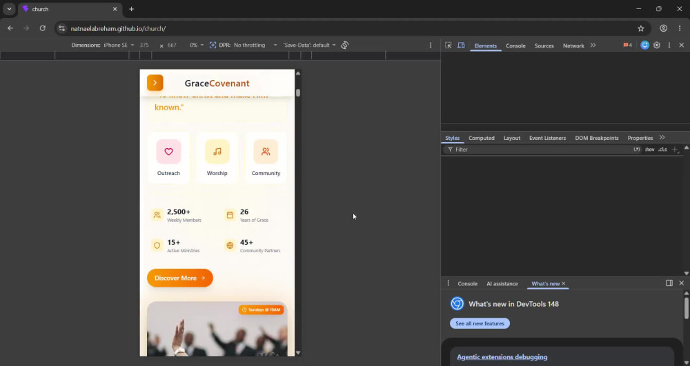This screenshot has height=366, width=690.
Task: Show more Styles sidebar tabs
Action: 662,138
